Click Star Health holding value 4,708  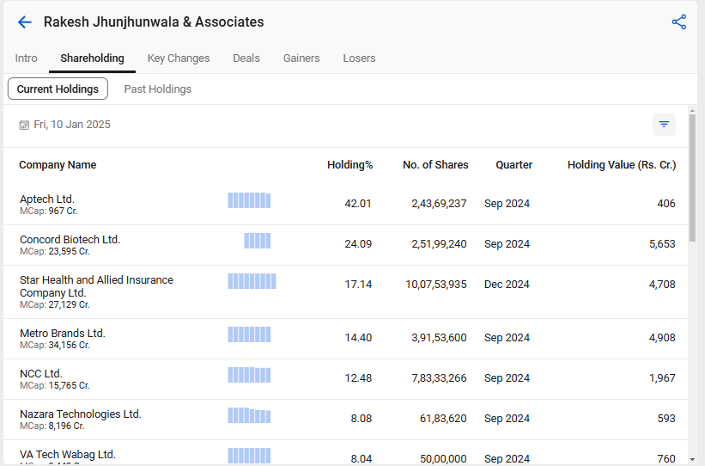point(662,285)
